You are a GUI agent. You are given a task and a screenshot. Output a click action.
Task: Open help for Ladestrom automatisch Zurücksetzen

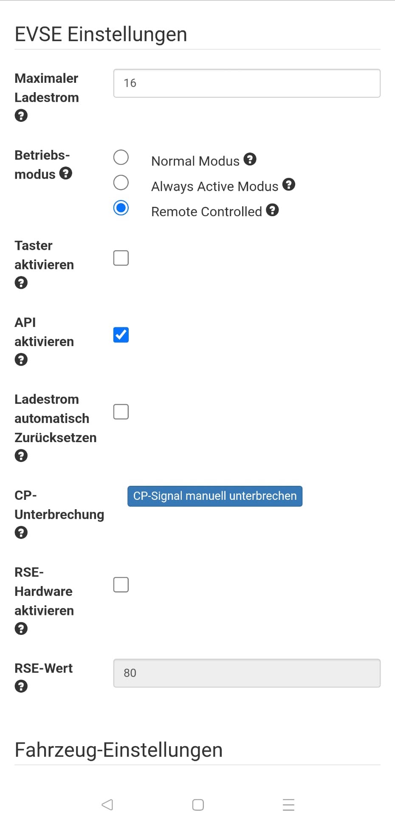21,456
